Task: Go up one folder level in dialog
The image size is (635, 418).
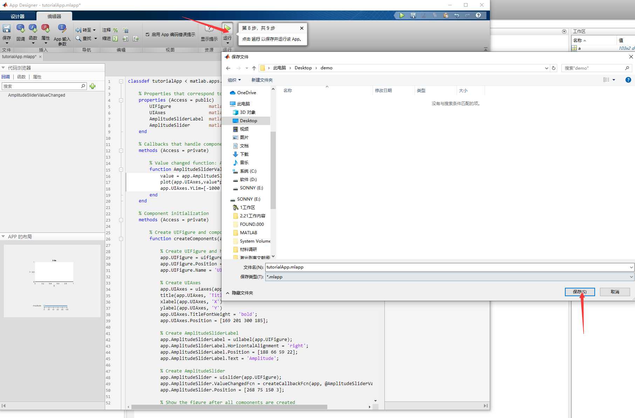Action: pos(254,68)
